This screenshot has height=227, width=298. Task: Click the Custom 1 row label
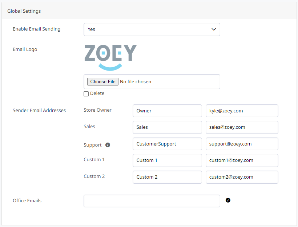pyautogui.click(x=94, y=160)
